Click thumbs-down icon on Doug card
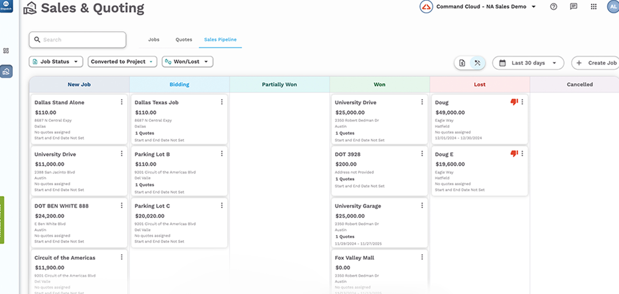619x294 pixels. (x=514, y=102)
